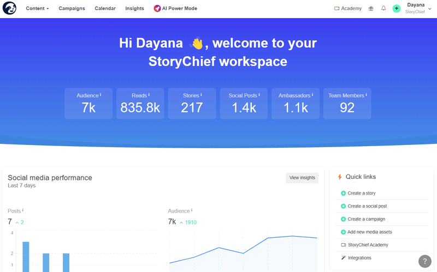Click the info icon next to Team Members

click(366, 95)
